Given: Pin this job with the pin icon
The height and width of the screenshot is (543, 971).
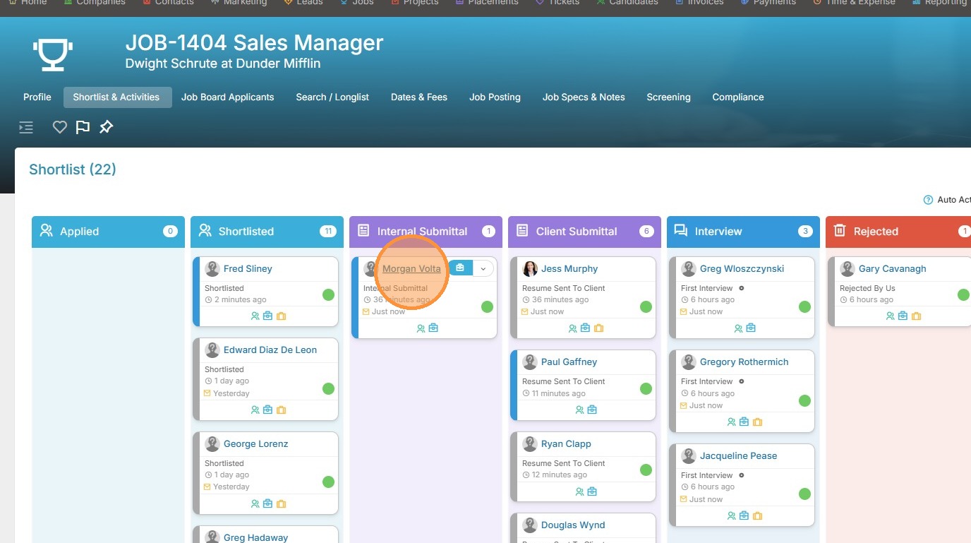Looking at the screenshot, I should tap(106, 127).
